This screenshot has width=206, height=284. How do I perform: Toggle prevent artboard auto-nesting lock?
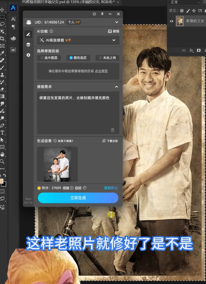tap(200, 11)
